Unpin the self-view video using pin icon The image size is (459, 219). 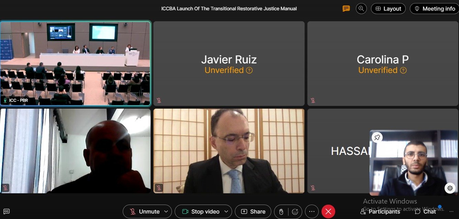point(377,137)
